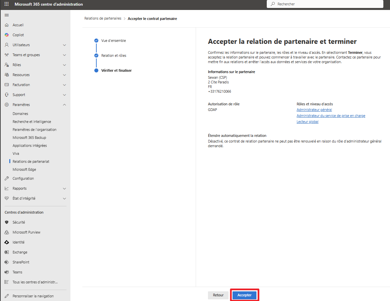Click the Microsoft Purview icon
The height and width of the screenshot is (301, 390).
pyautogui.click(x=7, y=232)
